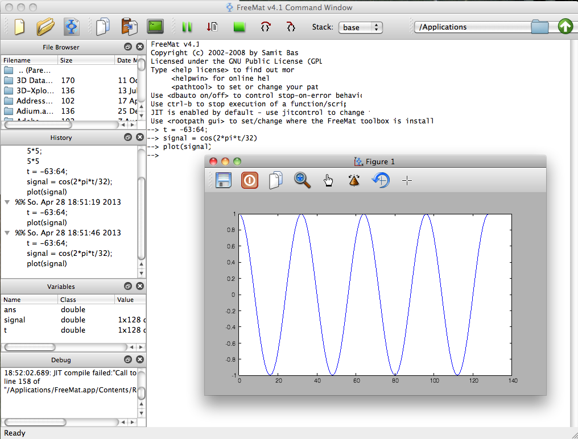Screen dimensions: 578x439
Task: Select the zoom magnifier tool in Figure 1
Action: 302,180
